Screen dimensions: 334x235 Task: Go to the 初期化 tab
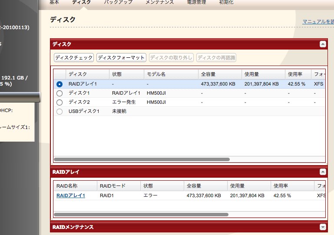click(226, 2)
